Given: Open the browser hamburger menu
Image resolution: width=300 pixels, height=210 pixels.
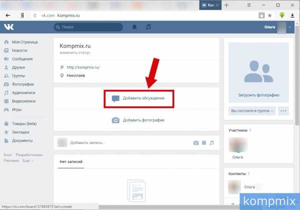Looking at the screenshot, I should pyautogui.click(x=249, y=5).
